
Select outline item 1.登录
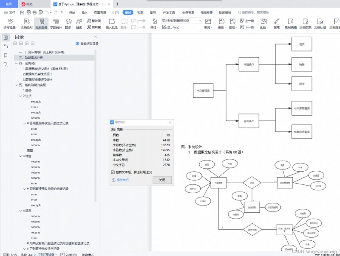(27, 91)
